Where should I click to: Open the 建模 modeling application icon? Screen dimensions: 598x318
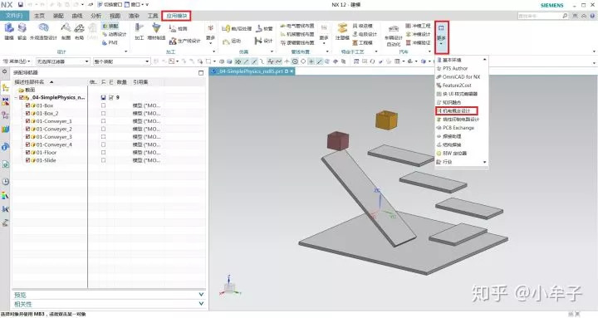point(9,31)
